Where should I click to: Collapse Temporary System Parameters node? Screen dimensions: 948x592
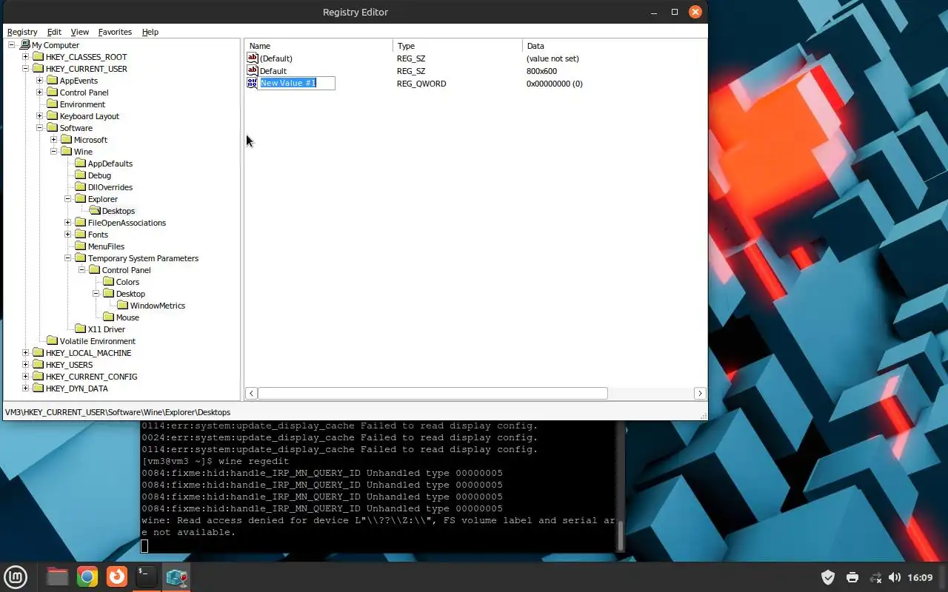pyautogui.click(x=68, y=258)
